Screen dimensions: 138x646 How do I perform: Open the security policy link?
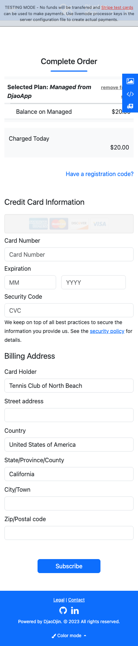coord(107,331)
